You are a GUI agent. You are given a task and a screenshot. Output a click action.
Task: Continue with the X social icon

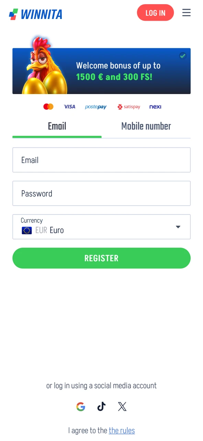tap(122, 407)
